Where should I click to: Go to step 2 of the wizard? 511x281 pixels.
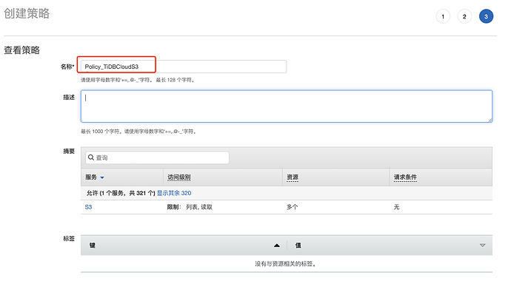[464, 16]
